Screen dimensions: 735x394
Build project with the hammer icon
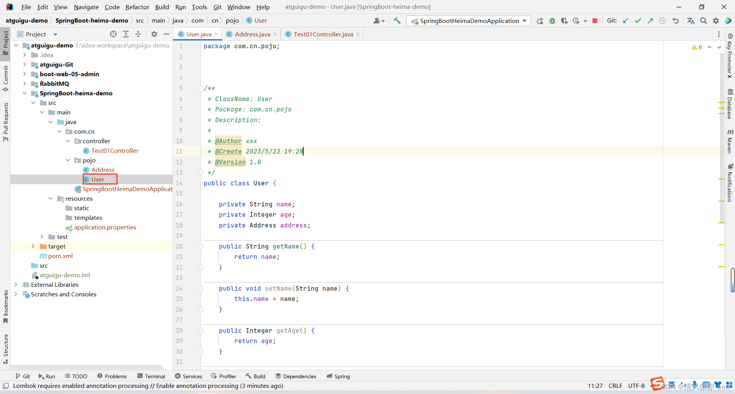[397, 21]
